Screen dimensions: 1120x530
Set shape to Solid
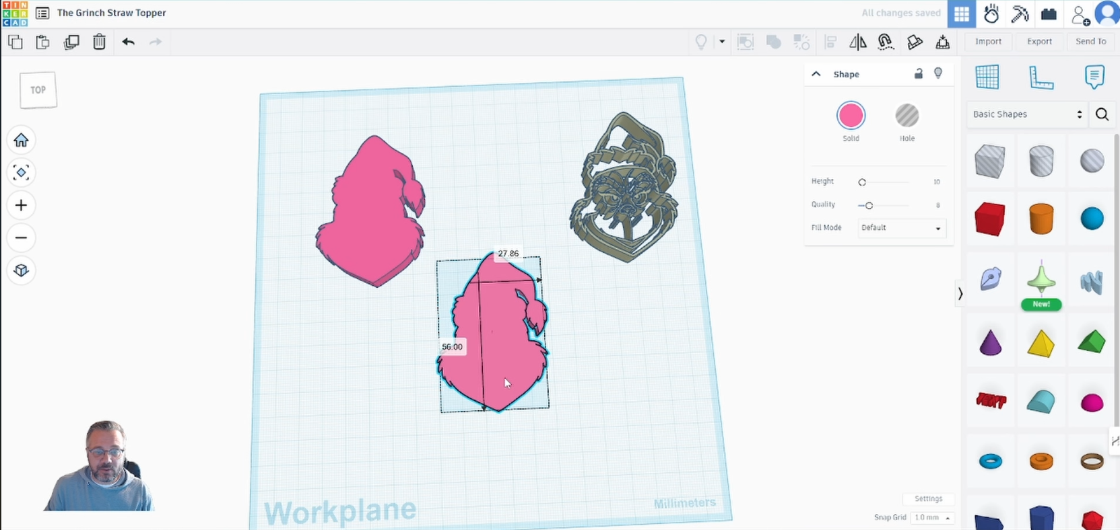[x=851, y=116]
